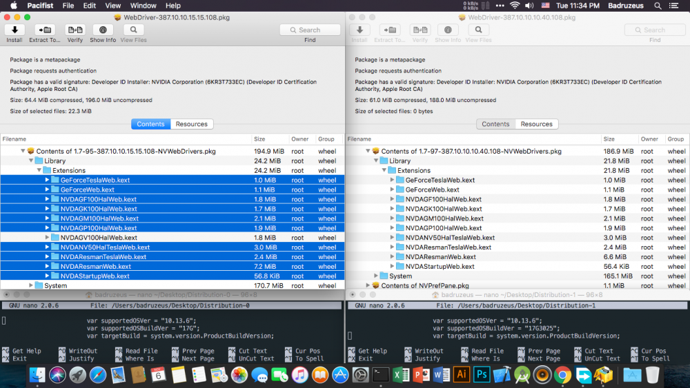Click View Files icon in left window
The image size is (690, 388).
tap(133, 30)
